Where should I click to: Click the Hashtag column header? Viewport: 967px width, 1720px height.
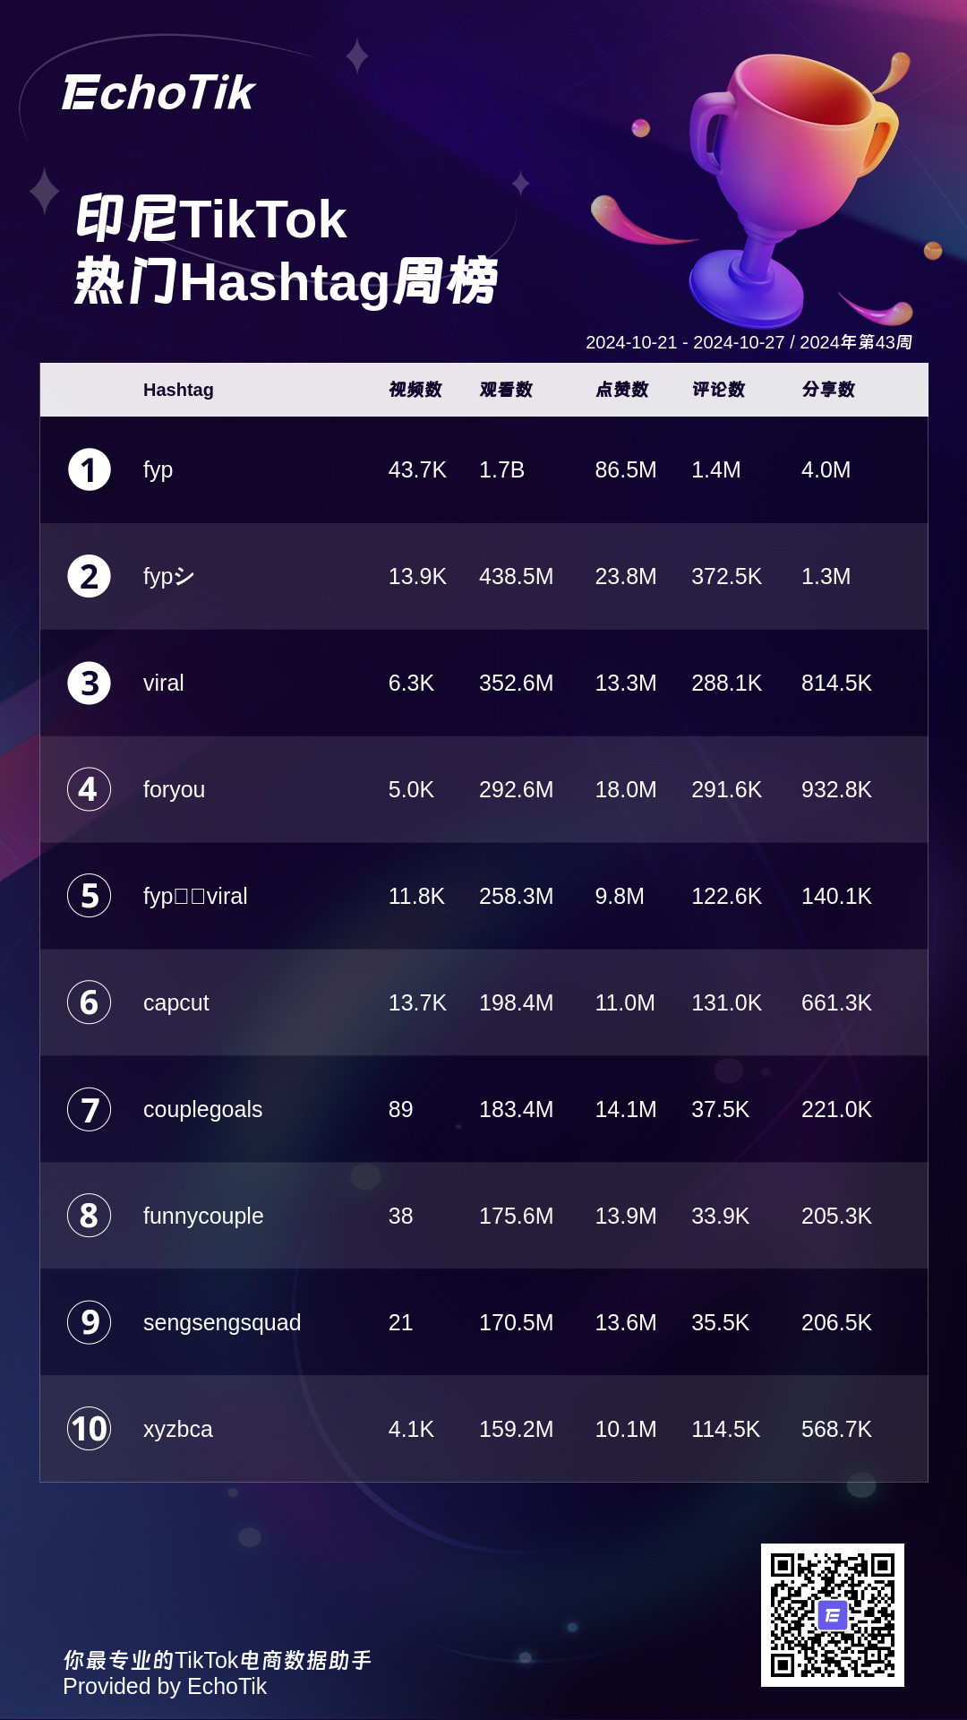[x=178, y=390]
